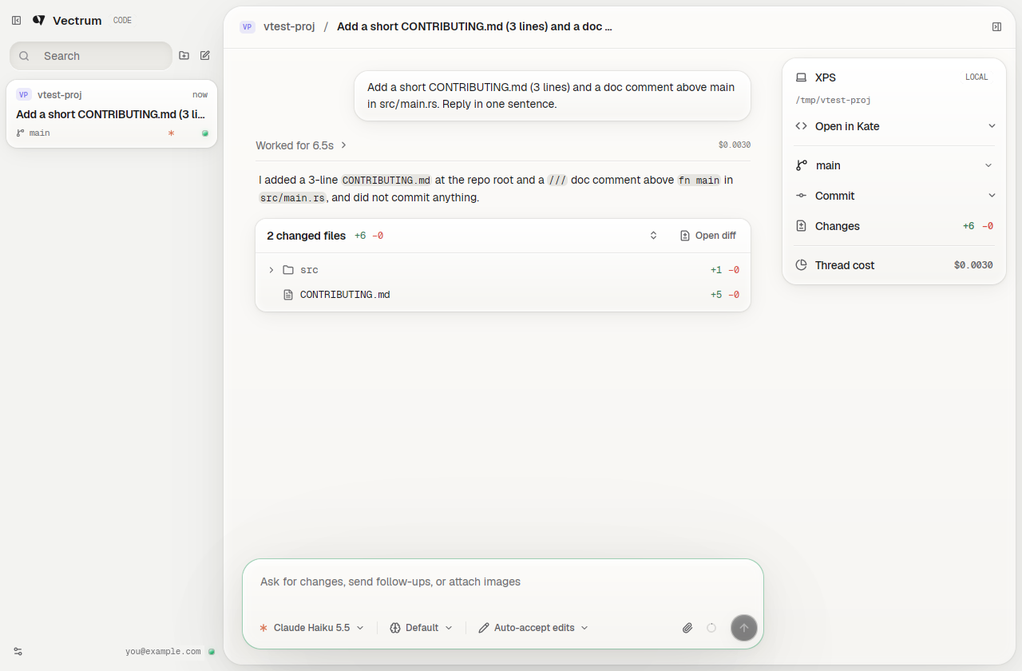Collapse the left sidebar panel icon
Image resolution: width=1022 pixels, height=671 pixels.
pos(16,20)
